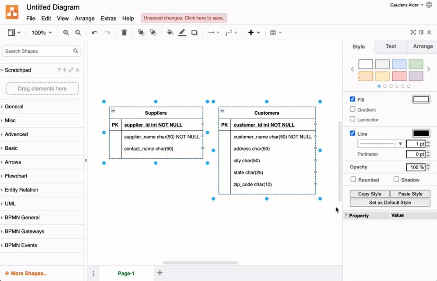Click the More Shapes link
The width and height of the screenshot is (437, 281).
(x=26, y=273)
